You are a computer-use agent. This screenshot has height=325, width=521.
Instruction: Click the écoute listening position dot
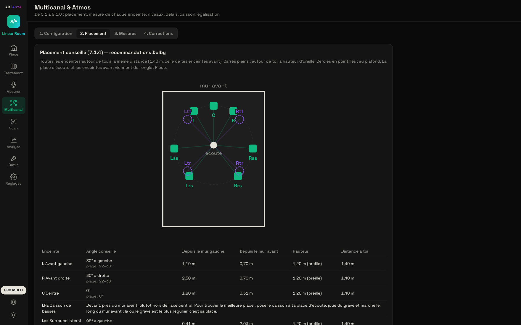(x=213, y=145)
